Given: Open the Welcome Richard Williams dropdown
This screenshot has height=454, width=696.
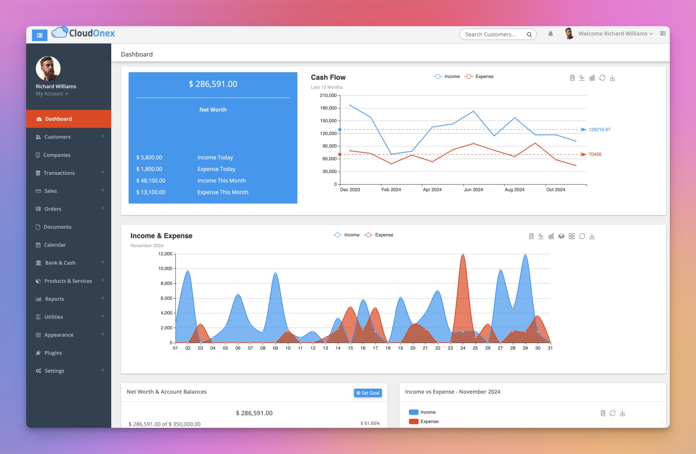Looking at the screenshot, I should tap(615, 34).
